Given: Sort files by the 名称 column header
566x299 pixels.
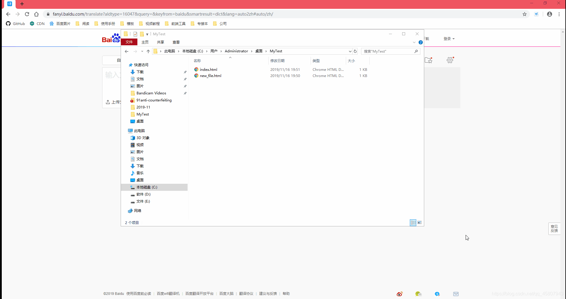Looking at the screenshot, I should click(x=197, y=61).
